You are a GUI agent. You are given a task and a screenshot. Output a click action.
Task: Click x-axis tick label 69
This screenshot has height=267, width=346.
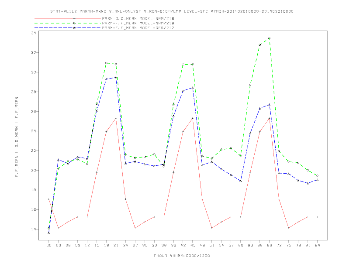pos(270,245)
